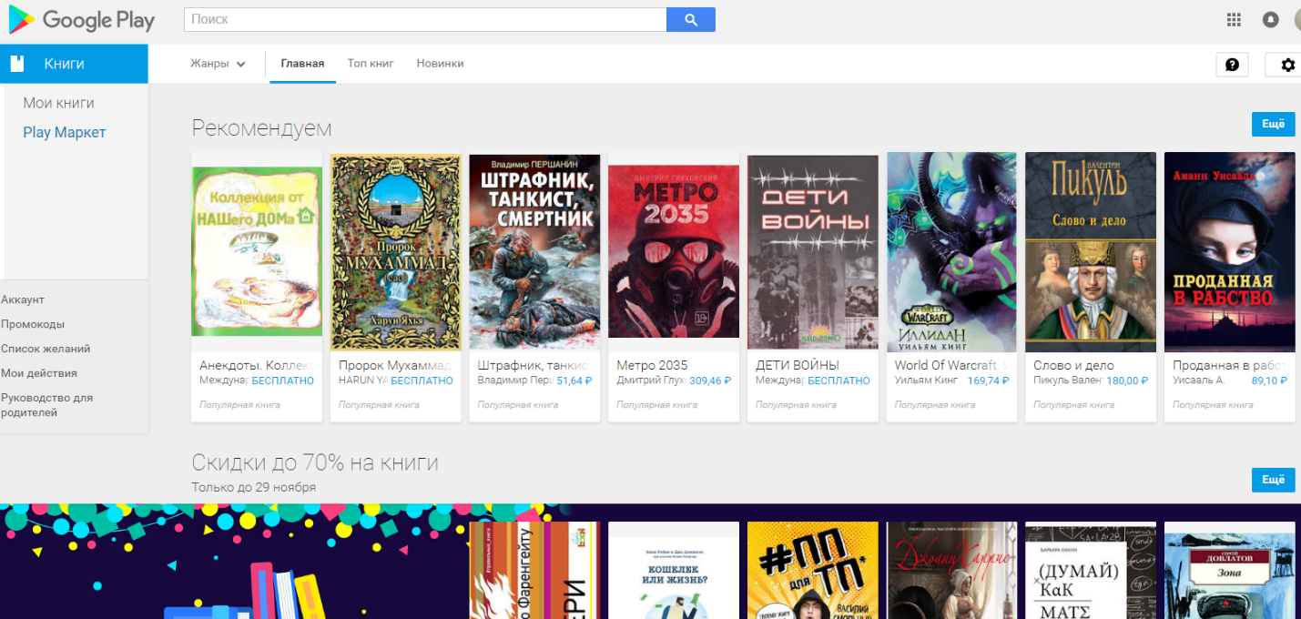Screen dimensions: 1301x619
Task: Open Руководство для родителей link
Action: [47, 405]
